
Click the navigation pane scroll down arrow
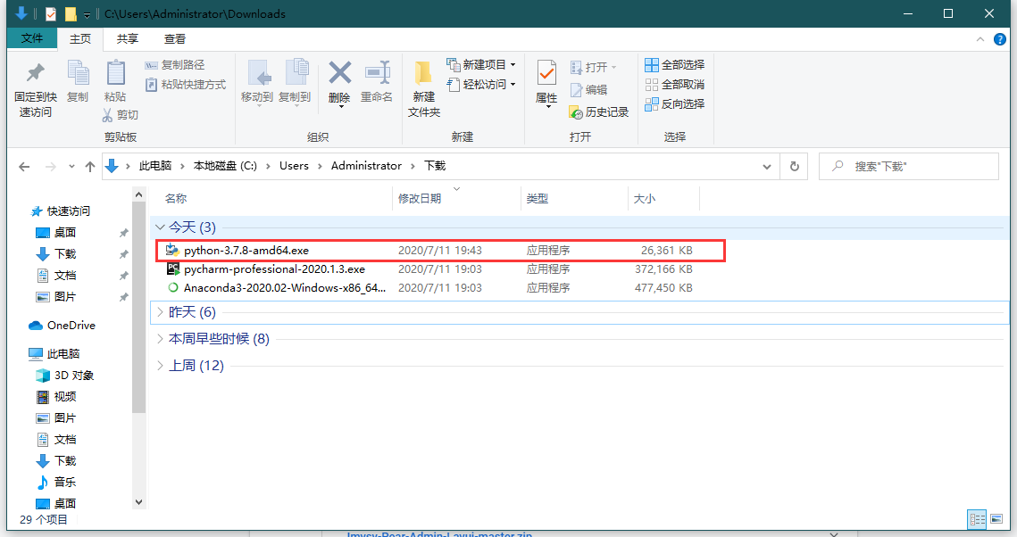138,502
